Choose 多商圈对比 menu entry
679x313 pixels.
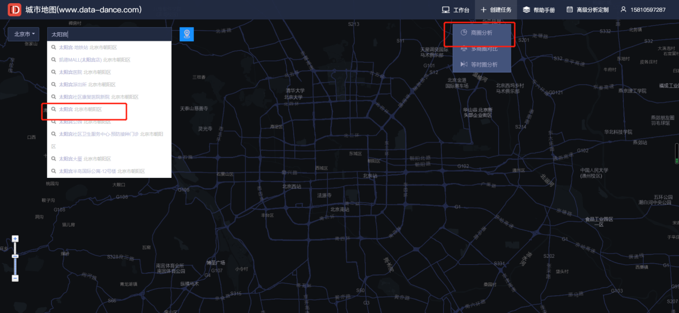(x=482, y=49)
